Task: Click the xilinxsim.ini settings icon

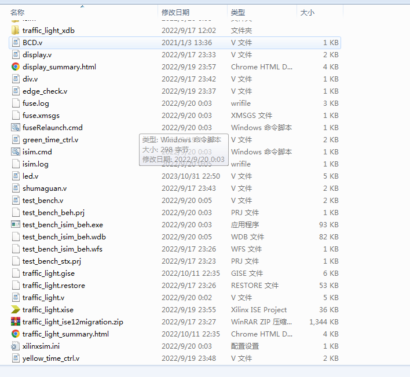Action: click(x=16, y=346)
